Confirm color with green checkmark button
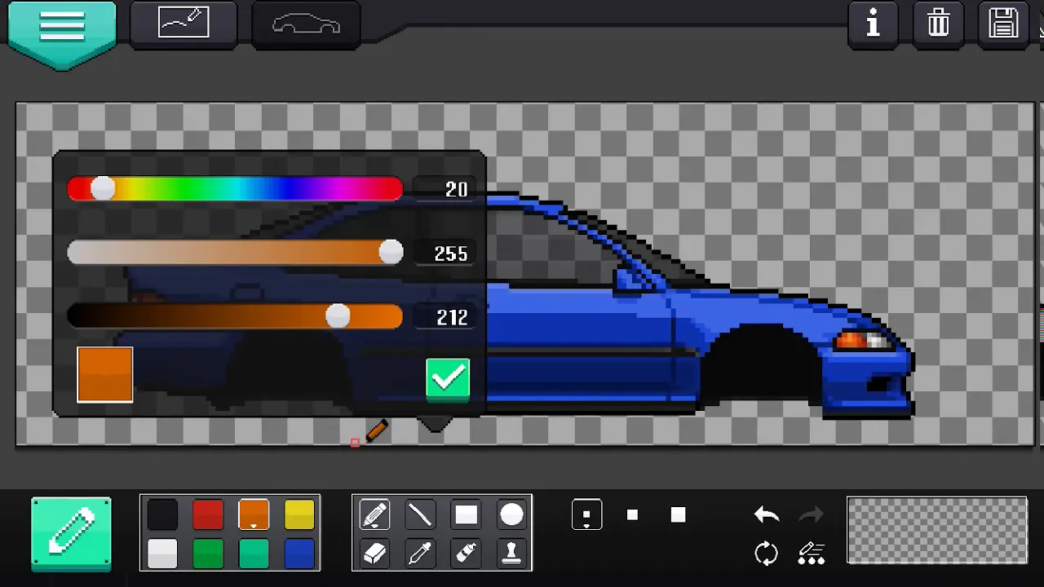The height and width of the screenshot is (587, 1044). (448, 379)
